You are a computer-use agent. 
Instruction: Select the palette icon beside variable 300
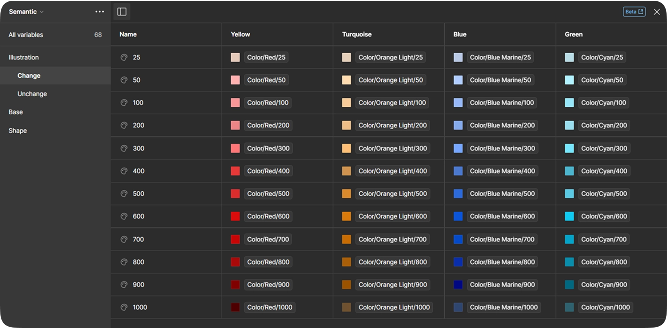coord(124,148)
